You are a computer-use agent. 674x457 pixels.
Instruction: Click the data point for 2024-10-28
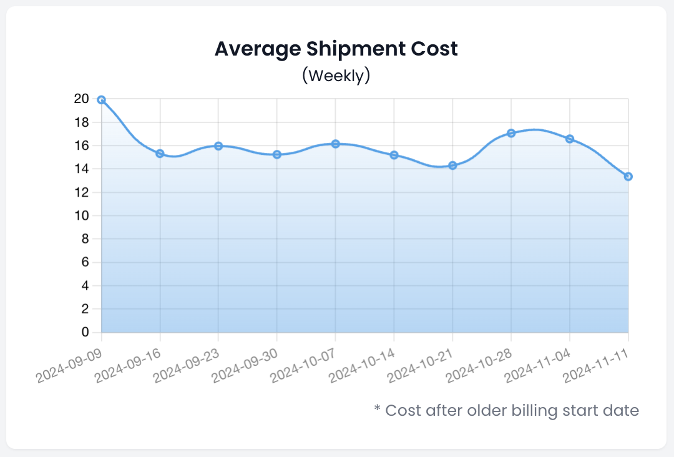pos(511,133)
